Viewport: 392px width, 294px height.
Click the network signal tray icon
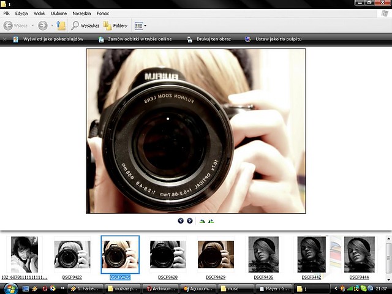pyautogui.click(x=350, y=288)
